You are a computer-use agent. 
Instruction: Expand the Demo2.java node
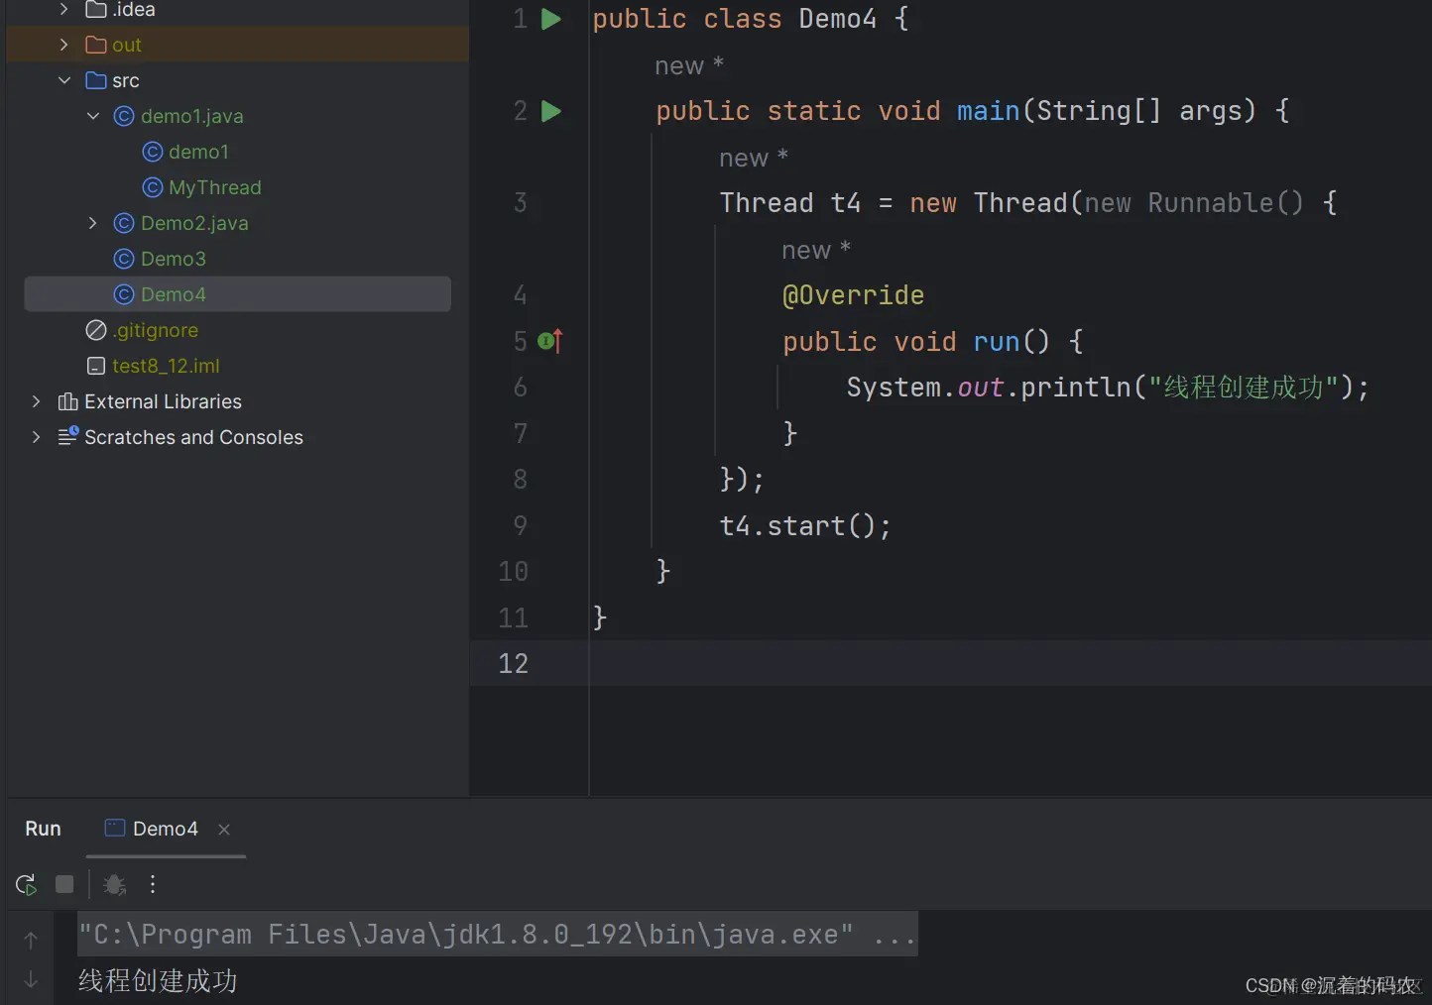(92, 223)
